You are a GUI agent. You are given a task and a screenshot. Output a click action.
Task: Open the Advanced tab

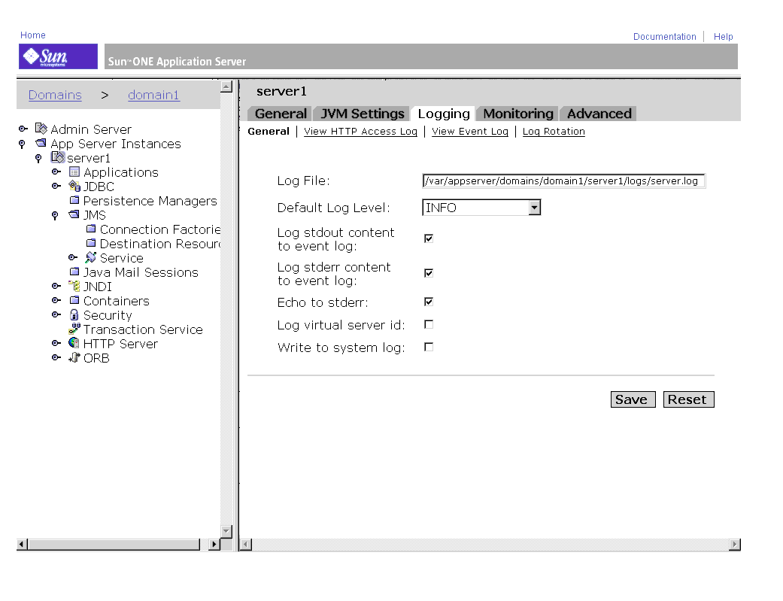tap(599, 114)
